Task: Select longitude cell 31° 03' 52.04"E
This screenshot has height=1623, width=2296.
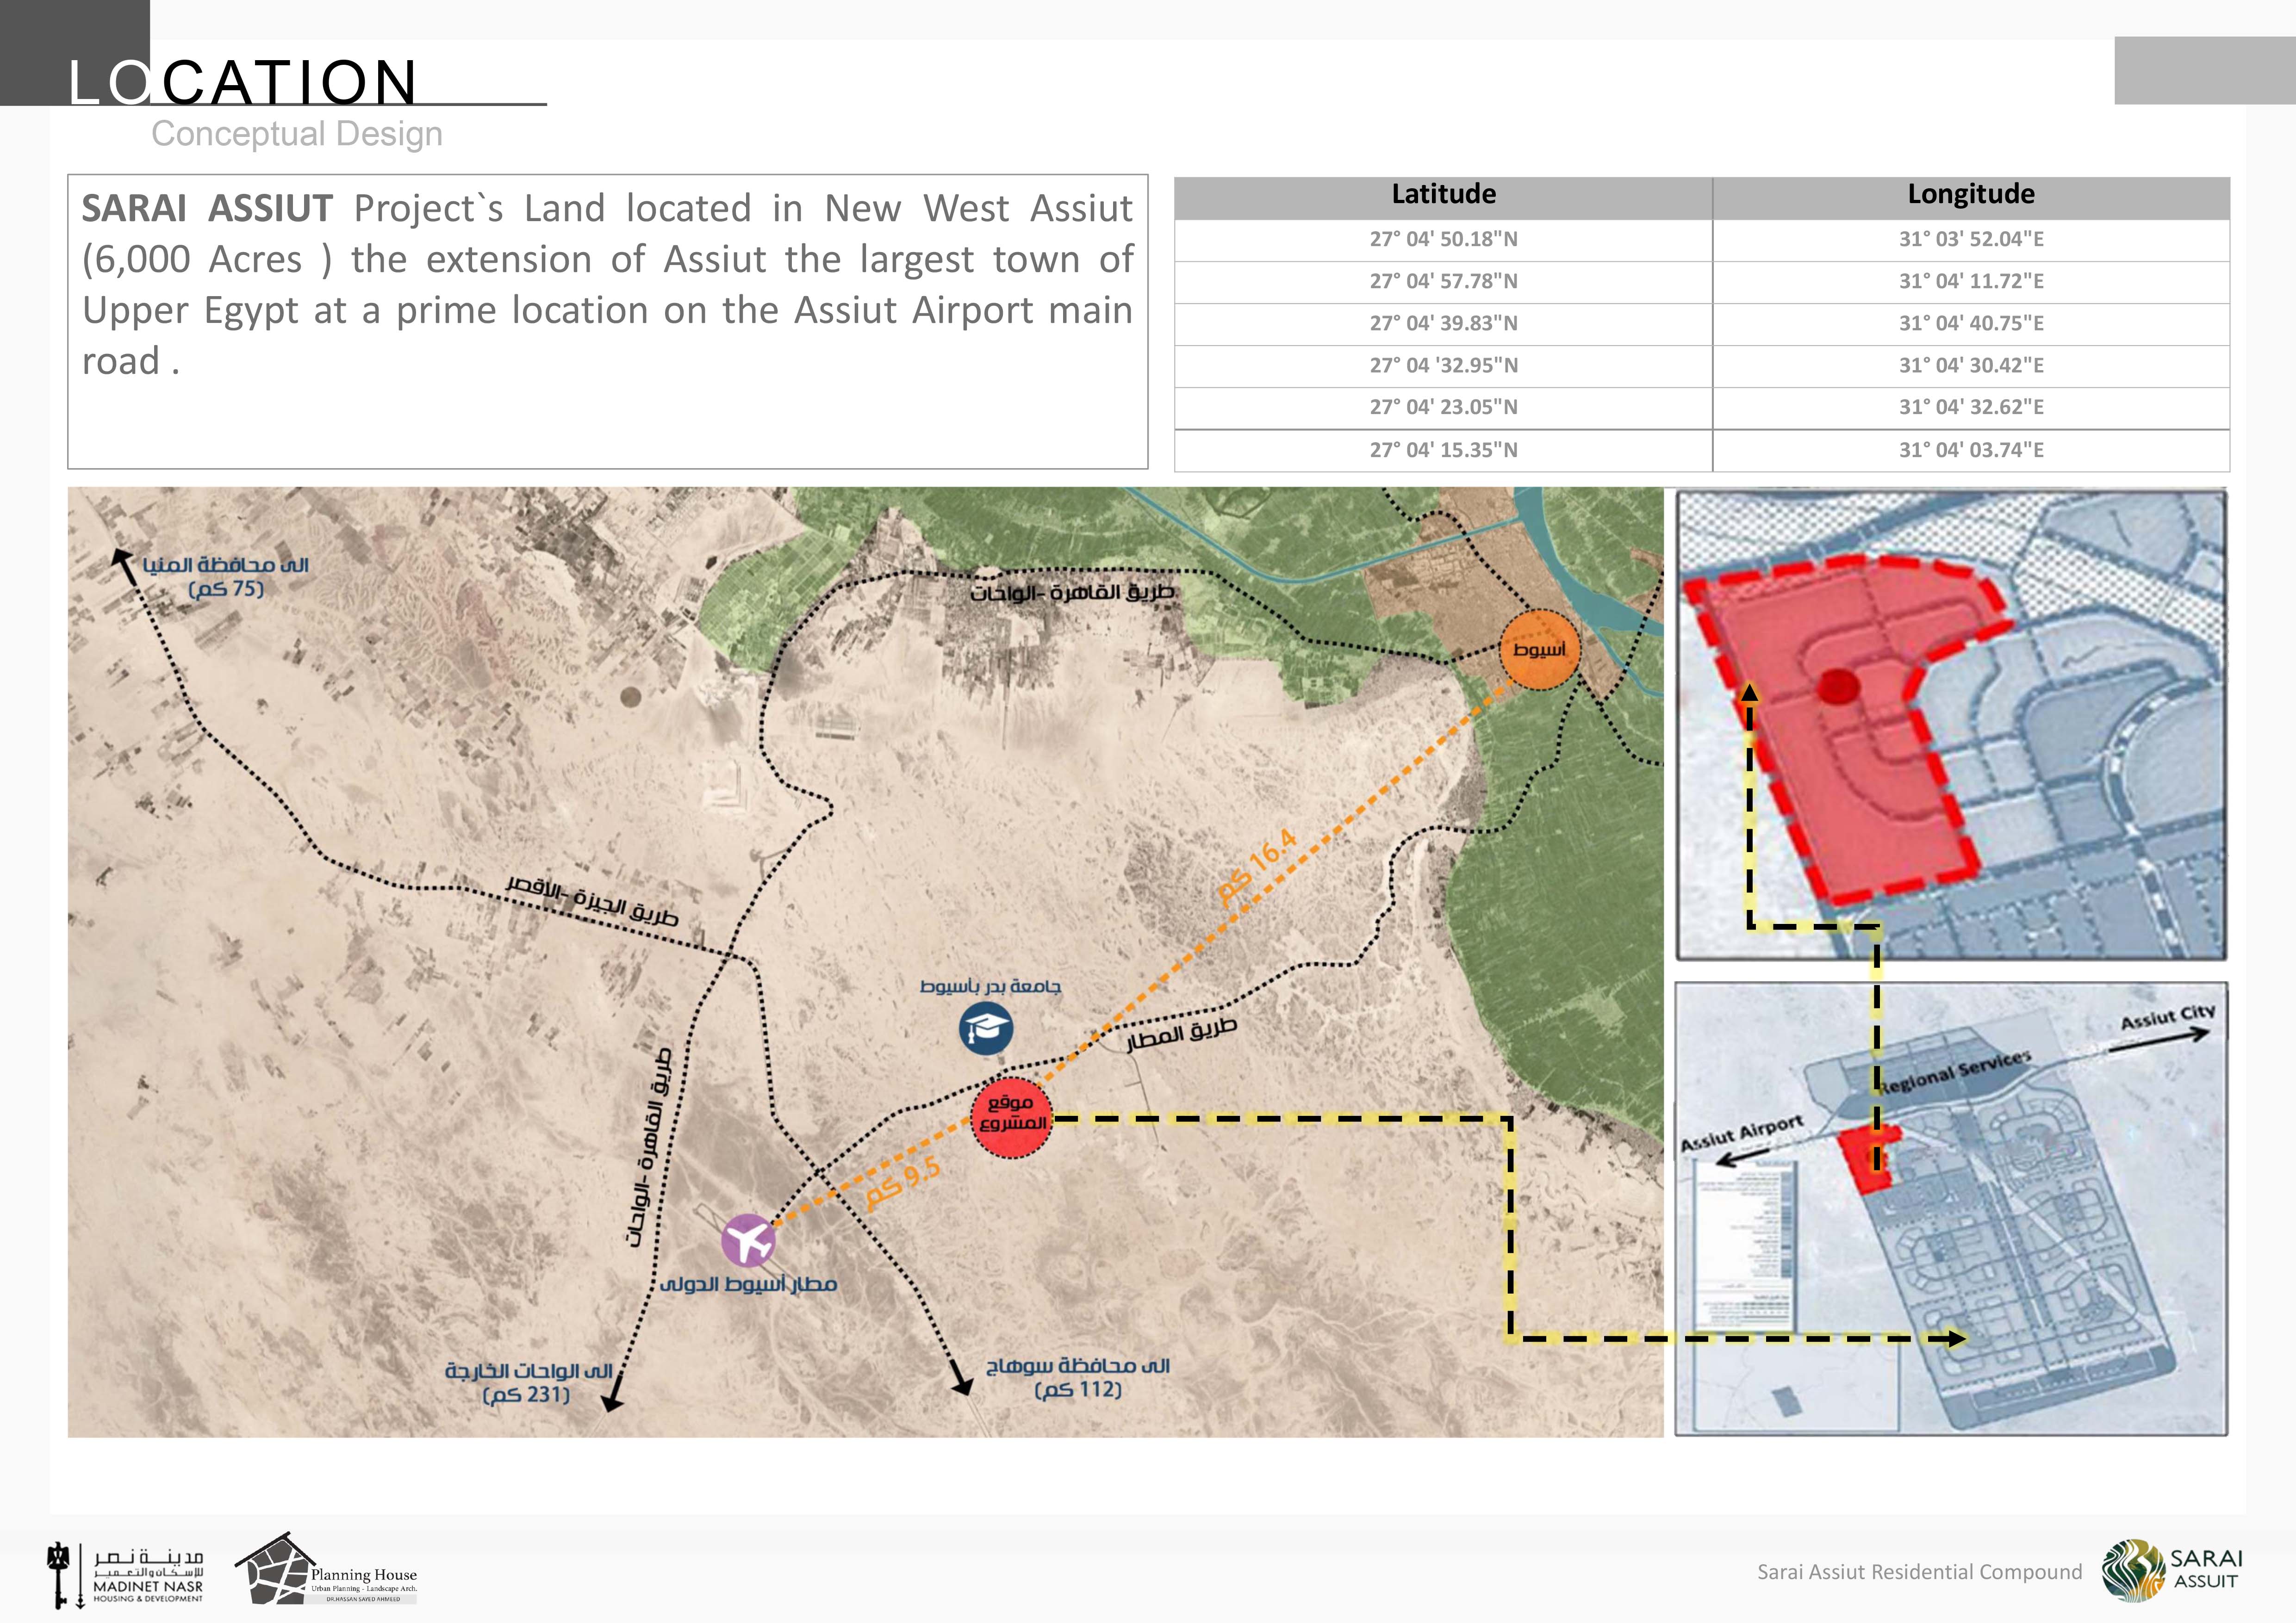Action: 1971,240
